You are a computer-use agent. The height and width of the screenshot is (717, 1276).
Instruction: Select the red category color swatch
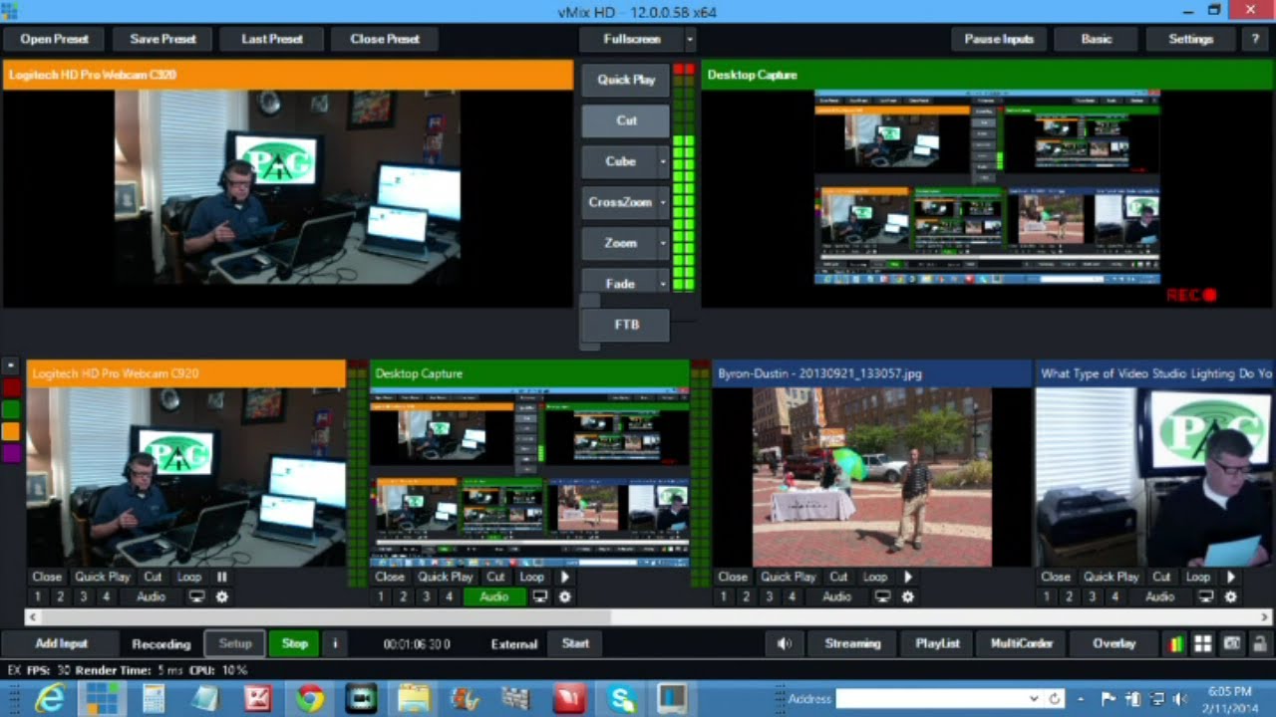[10, 387]
